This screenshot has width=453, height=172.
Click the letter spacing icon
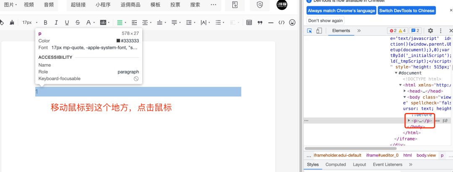point(204,22)
